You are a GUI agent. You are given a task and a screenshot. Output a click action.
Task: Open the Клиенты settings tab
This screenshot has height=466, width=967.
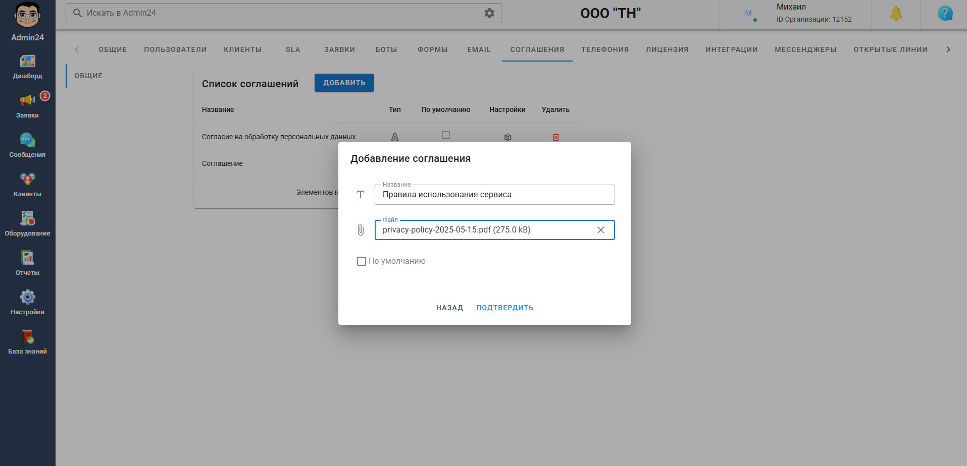point(243,49)
